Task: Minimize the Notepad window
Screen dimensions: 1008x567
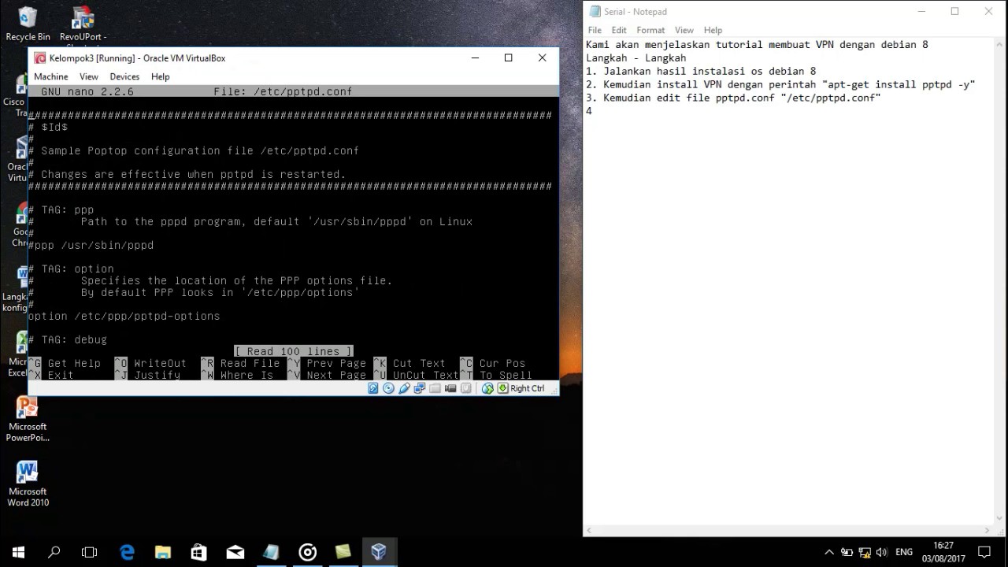Action: tap(921, 11)
